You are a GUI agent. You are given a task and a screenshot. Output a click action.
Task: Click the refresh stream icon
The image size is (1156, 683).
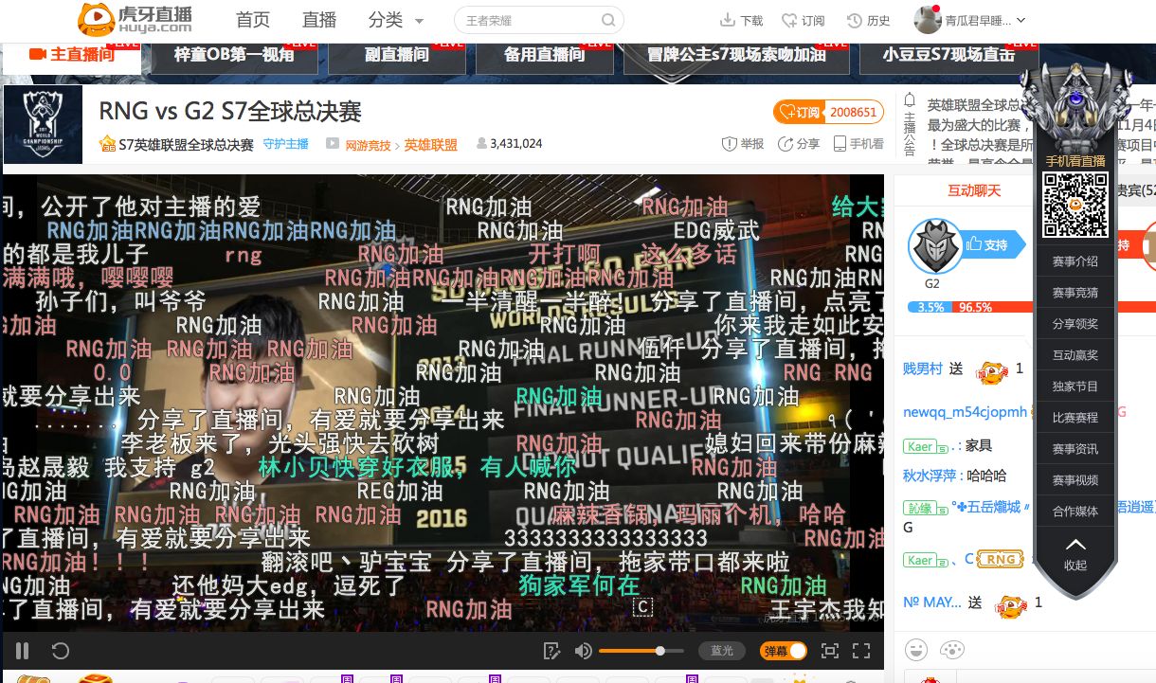click(x=60, y=651)
